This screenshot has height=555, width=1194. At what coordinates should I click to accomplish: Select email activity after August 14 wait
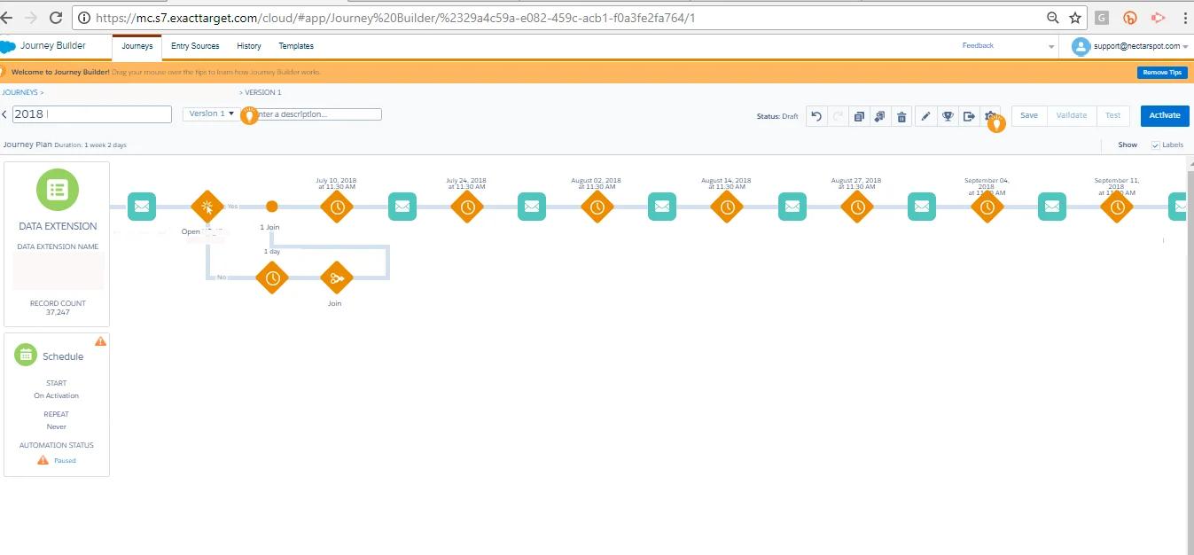click(x=792, y=207)
